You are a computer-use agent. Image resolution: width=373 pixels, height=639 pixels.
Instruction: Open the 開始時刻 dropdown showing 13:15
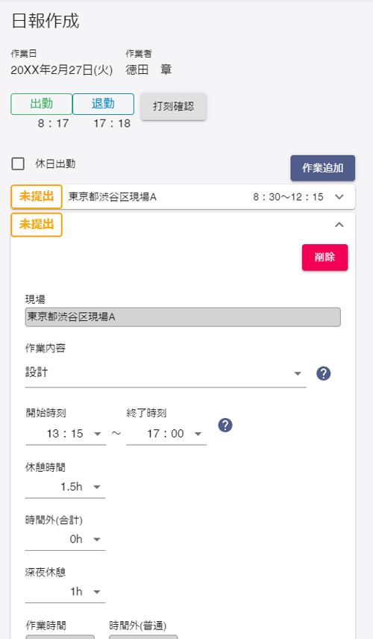(x=66, y=434)
